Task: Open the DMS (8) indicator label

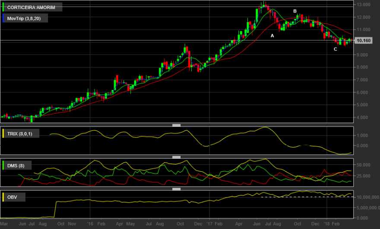Action: pos(17,165)
